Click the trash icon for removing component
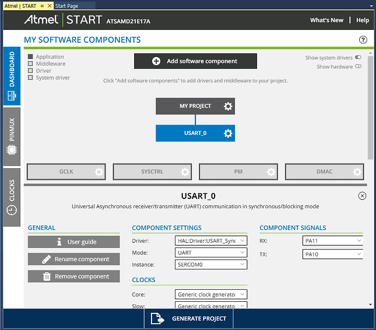This screenshot has height=330, width=376. pyautogui.click(x=46, y=276)
